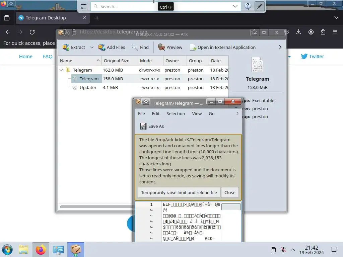Click Find in Ark toolbar
The height and width of the screenshot is (257, 343).
point(140,47)
